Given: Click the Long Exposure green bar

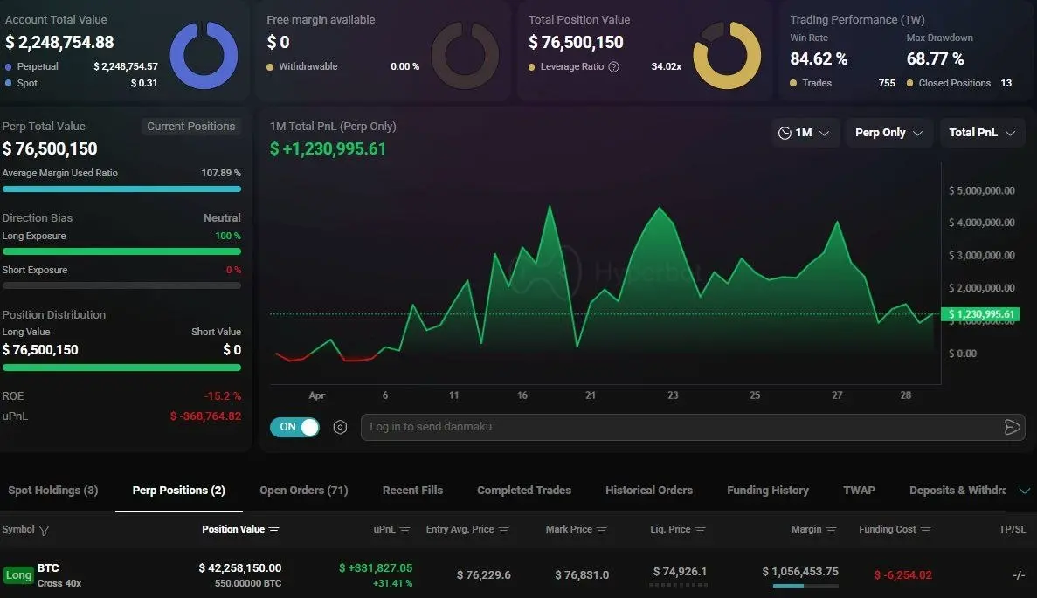Looking at the screenshot, I should click(x=121, y=251).
